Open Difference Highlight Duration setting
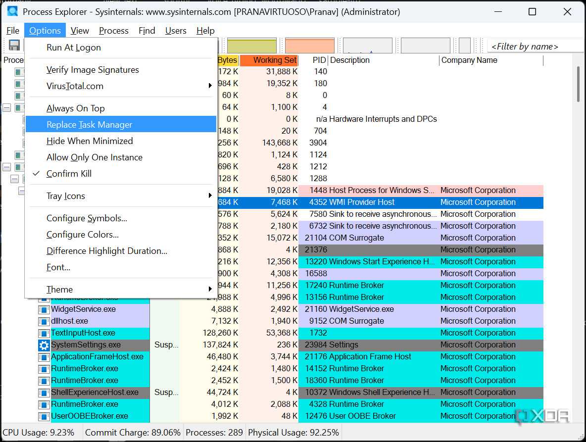The width and height of the screenshot is (586, 442). point(121,251)
